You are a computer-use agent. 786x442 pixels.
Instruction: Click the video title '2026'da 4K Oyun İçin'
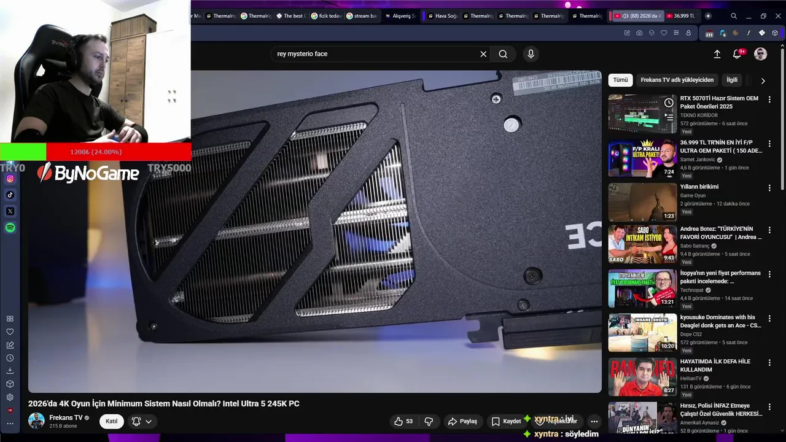pos(163,403)
